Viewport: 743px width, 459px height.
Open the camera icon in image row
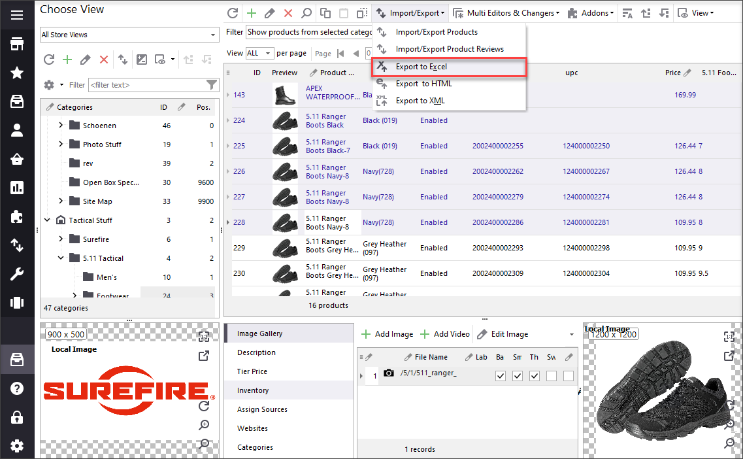click(x=389, y=373)
